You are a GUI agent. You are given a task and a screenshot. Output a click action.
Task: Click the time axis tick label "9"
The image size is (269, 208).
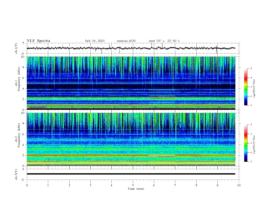(x=217, y=185)
